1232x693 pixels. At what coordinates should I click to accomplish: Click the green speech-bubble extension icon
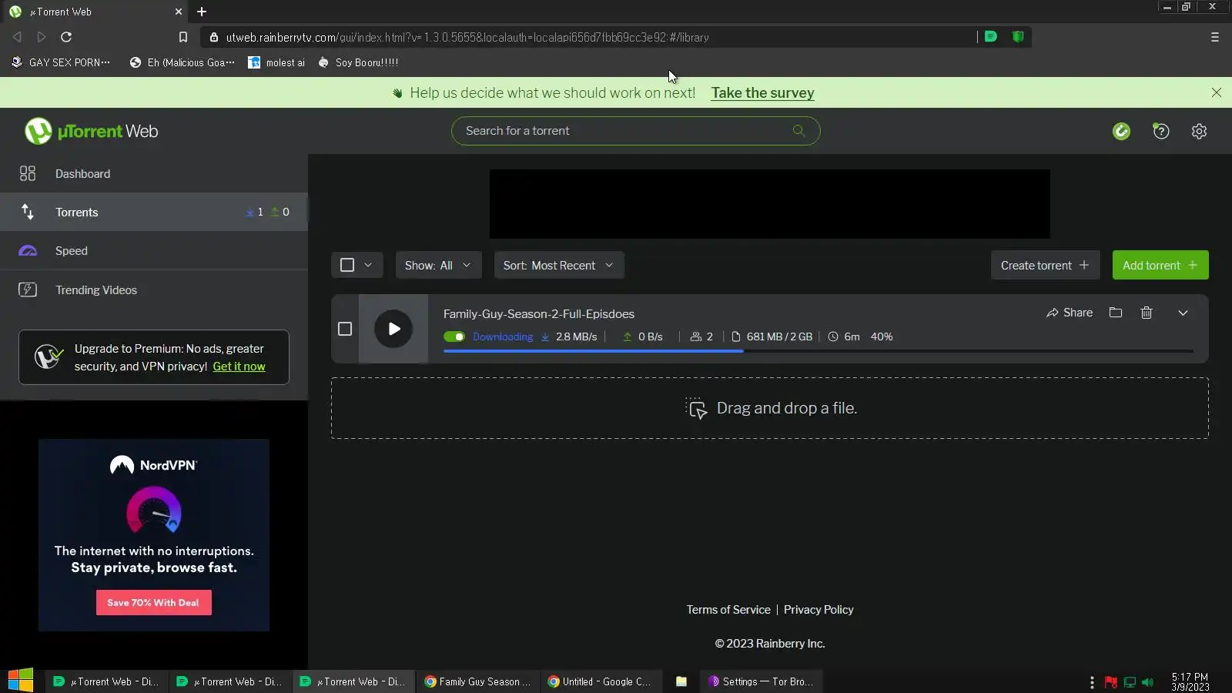tap(991, 36)
